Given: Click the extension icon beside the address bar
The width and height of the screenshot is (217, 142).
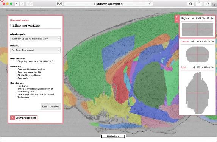Looking at the screenshot, I should (x=59, y=4).
